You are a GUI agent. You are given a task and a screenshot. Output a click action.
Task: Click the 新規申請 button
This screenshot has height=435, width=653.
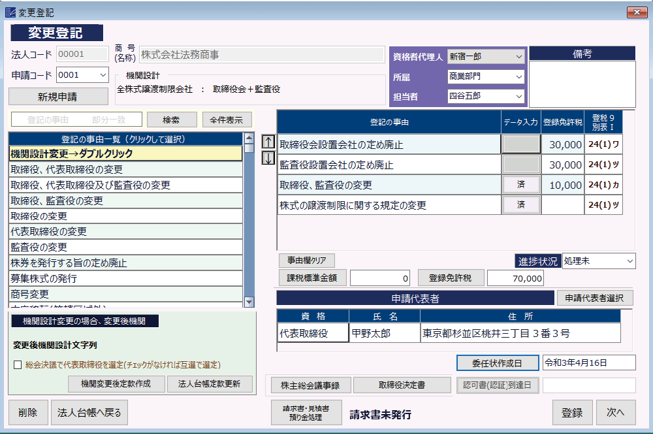tap(57, 97)
